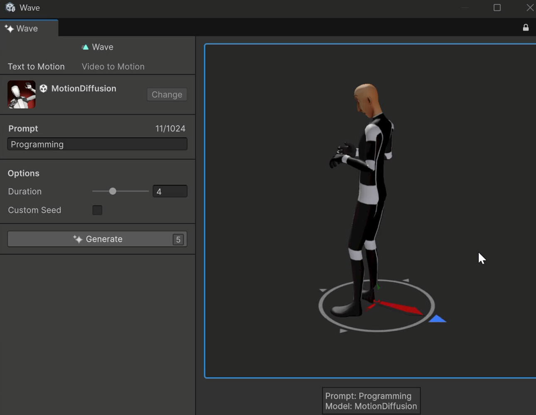Click Change to switch the motion model
This screenshot has width=536, height=415.
click(167, 95)
